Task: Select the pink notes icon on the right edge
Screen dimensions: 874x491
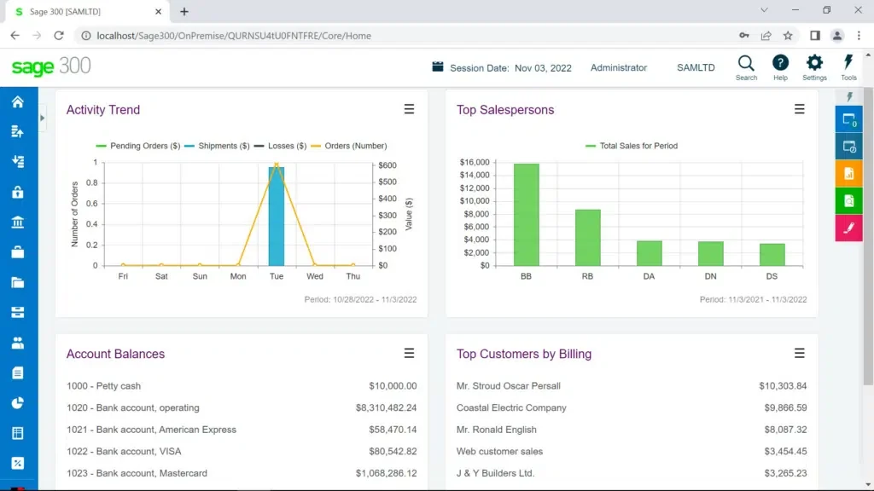Action: 848,228
